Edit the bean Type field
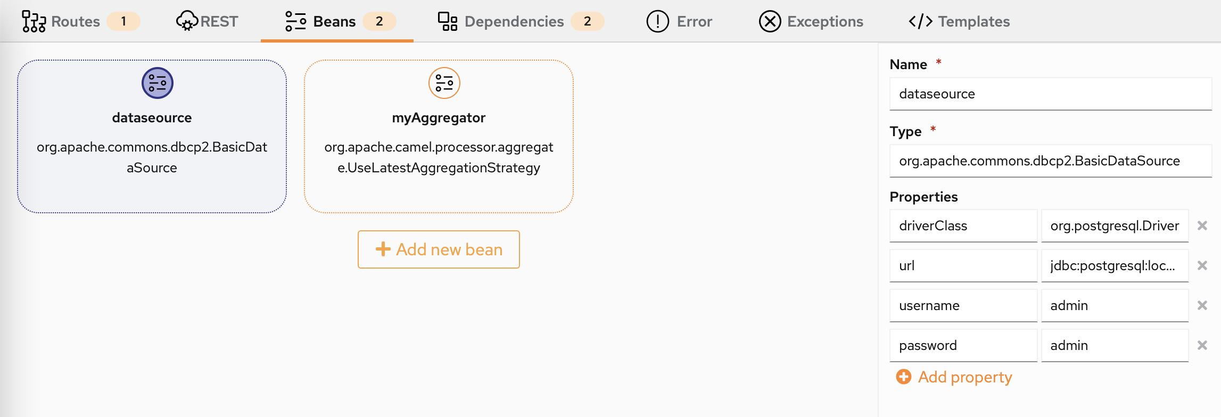 pos(1050,161)
